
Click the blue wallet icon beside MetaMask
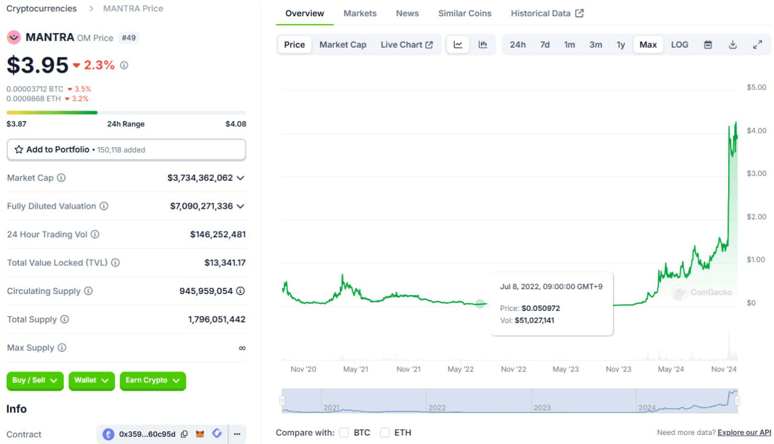[216, 434]
